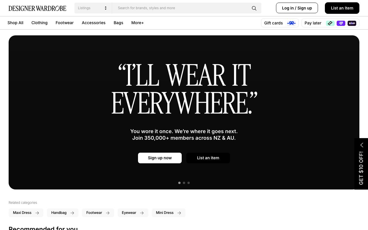Expand the Get $10 Off side tab
The height and width of the screenshot is (230, 368).
(x=361, y=164)
